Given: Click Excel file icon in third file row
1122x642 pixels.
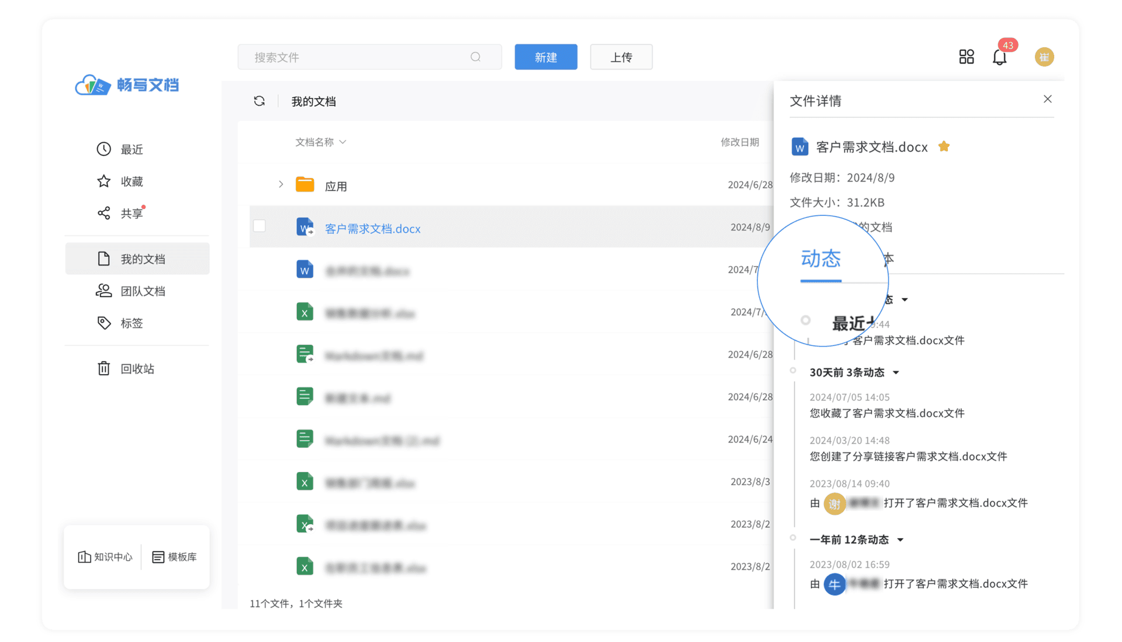Looking at the screenshot, I should [x=304, y=312].
